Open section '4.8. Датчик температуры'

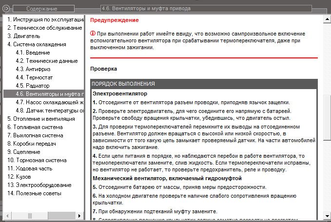coord(50,111)
